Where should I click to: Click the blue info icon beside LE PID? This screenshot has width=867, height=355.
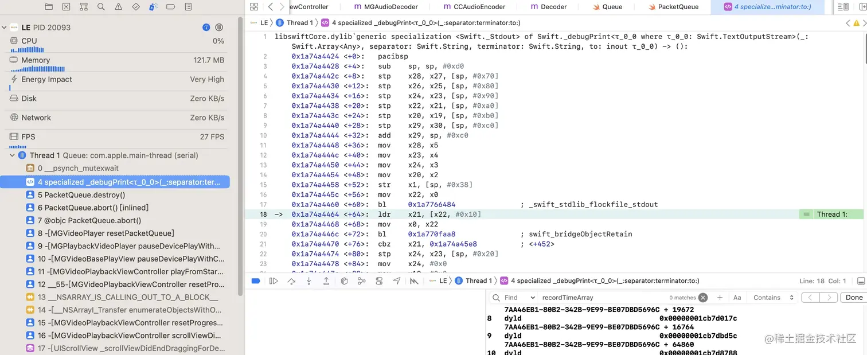click(206, 28)
